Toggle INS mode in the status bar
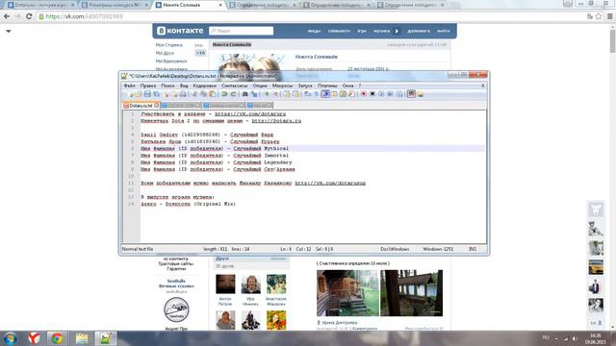 tap(473, 249)
